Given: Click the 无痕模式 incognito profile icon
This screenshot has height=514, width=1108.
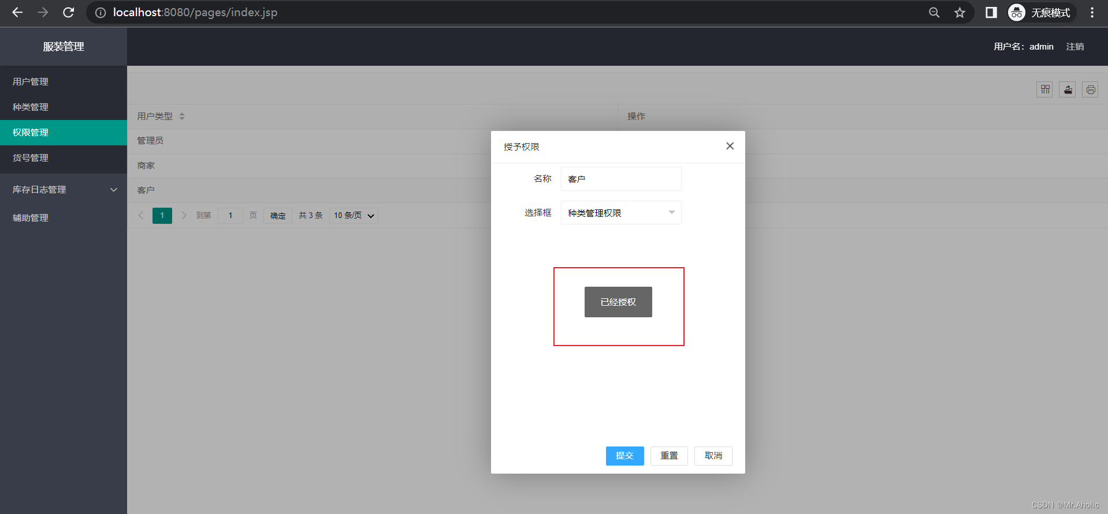Looking at the screenshot, I should click(1042, 13).
